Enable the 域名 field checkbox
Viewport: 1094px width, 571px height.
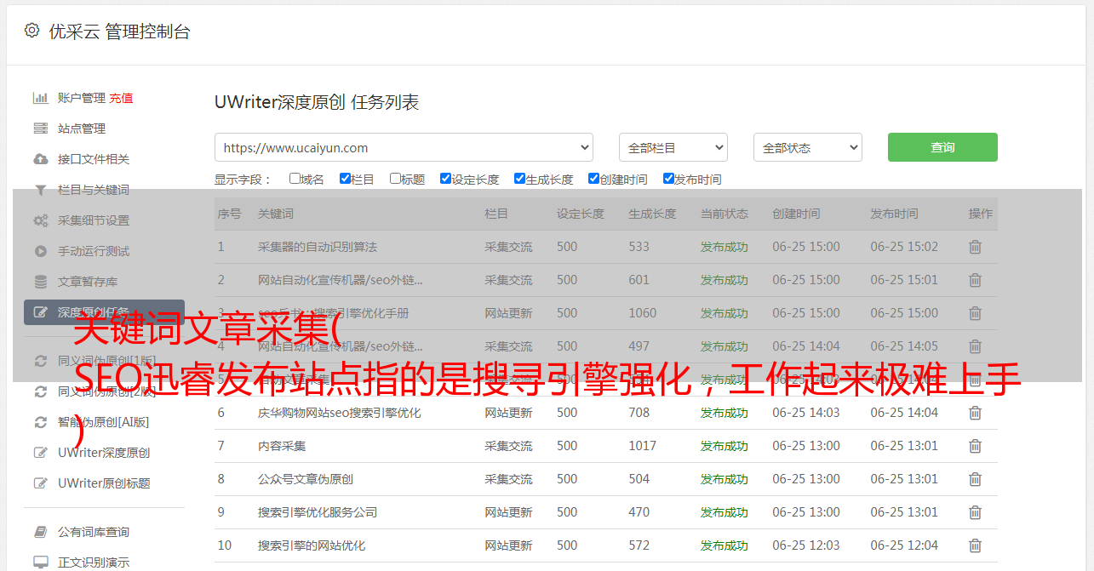tap(295, 179)
